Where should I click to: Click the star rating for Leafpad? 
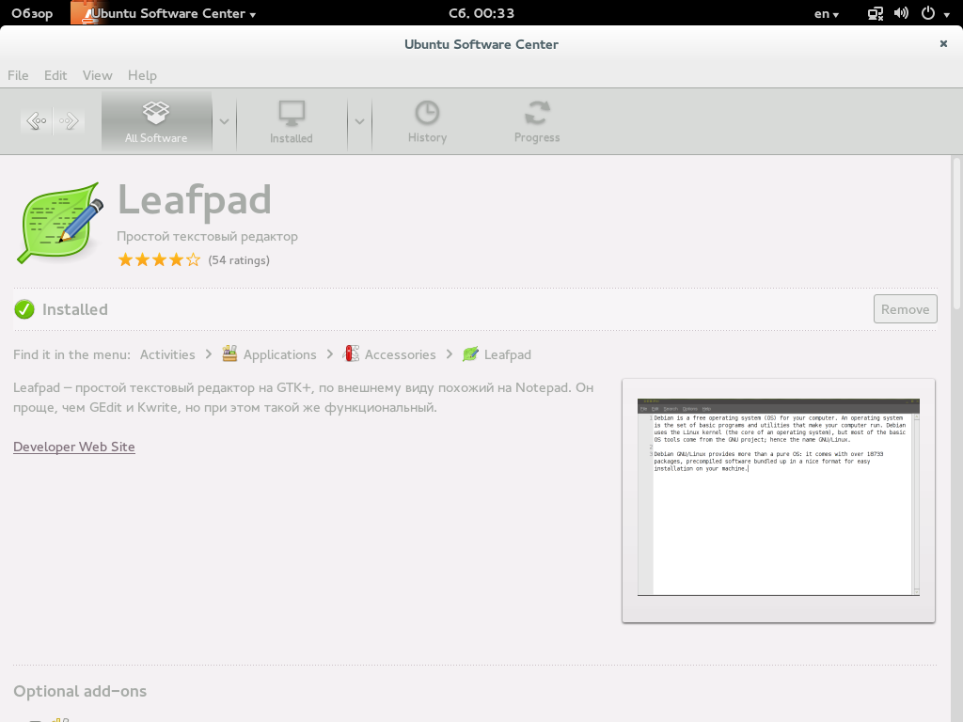pyautogui.click(x=159, y=259)
